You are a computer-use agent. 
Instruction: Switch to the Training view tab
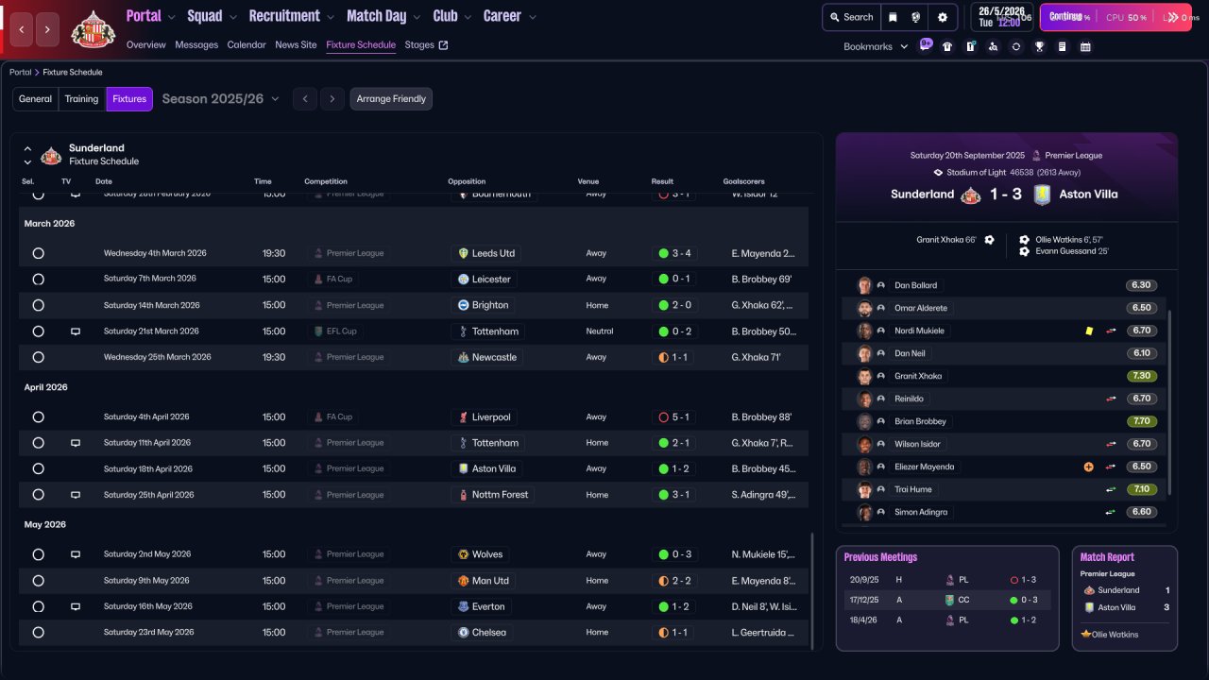coord(82,99)
